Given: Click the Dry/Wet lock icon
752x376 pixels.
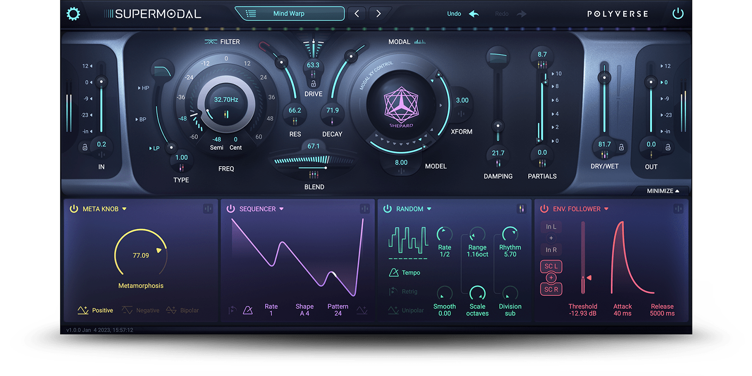Looking at the screenshot, I should click(x=621, y=147).
